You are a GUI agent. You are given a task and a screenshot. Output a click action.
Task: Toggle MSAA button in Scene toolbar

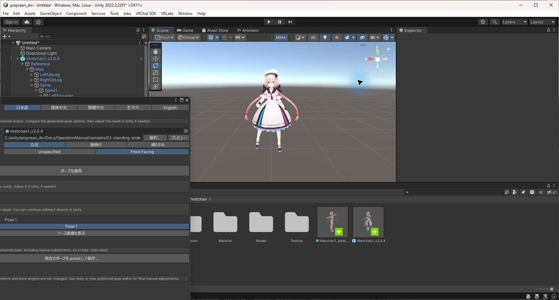[x=281, y=38]
